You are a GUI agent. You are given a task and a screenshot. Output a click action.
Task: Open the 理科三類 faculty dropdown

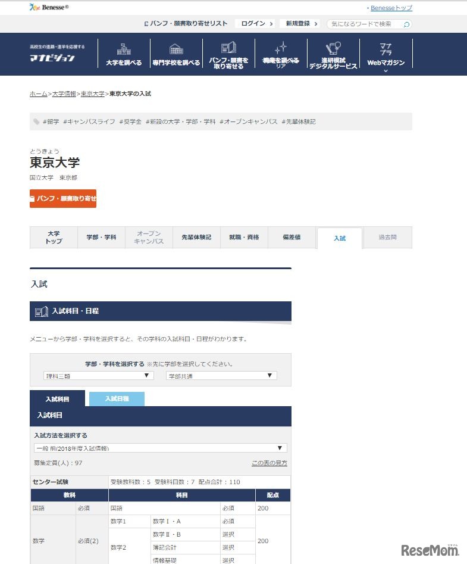tap(98, 376)
